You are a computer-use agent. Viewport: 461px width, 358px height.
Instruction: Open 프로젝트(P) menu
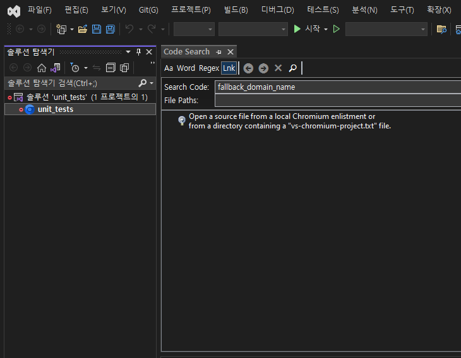pyautogui.click(x=191, y=10)
